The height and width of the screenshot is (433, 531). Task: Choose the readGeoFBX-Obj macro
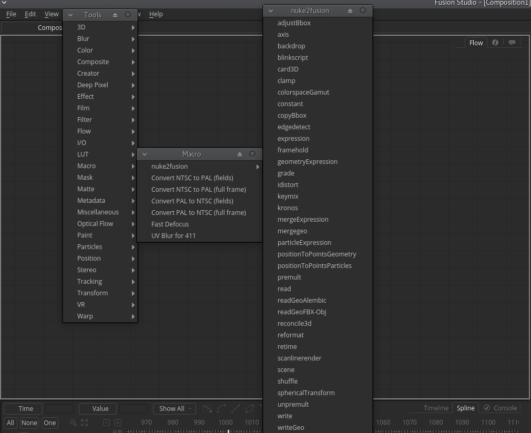(318, 312)
